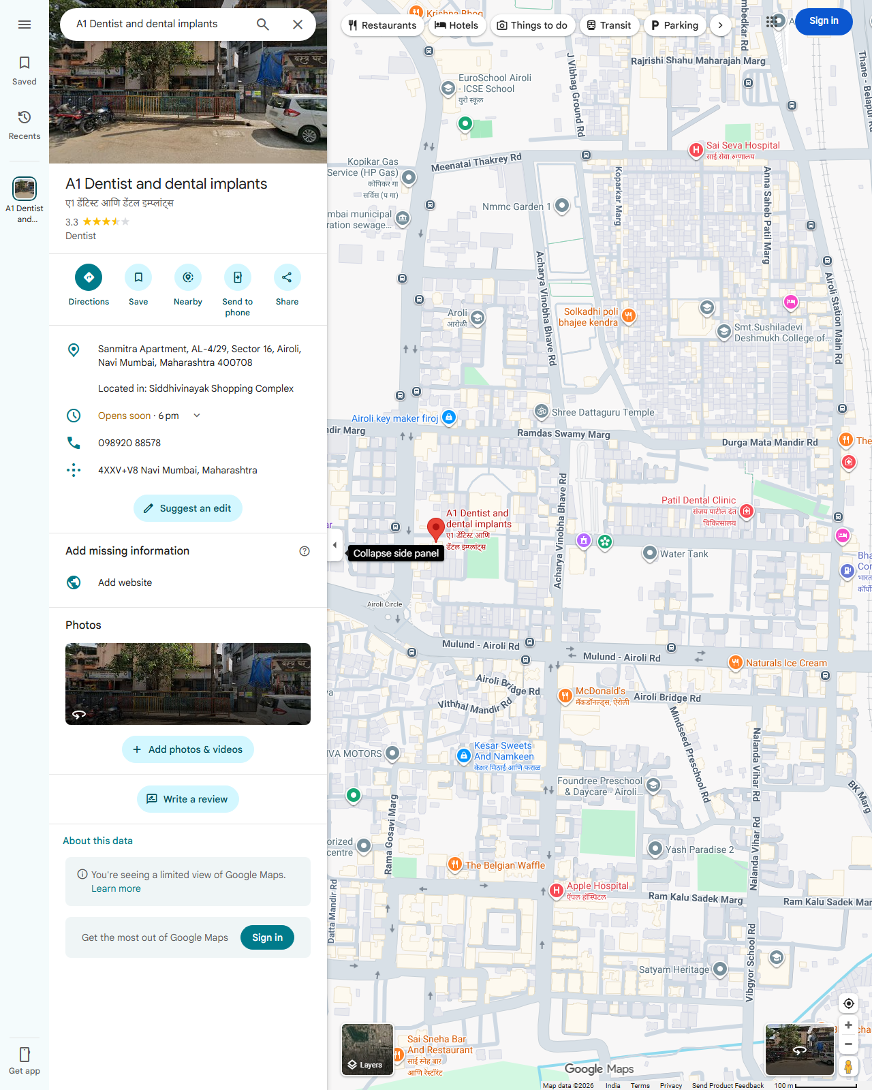Image resolution: width=872 pixels, height=1090 pixels.
Task: Select Kesar Sweets And Namkeen marker
Action: point(464,756)
